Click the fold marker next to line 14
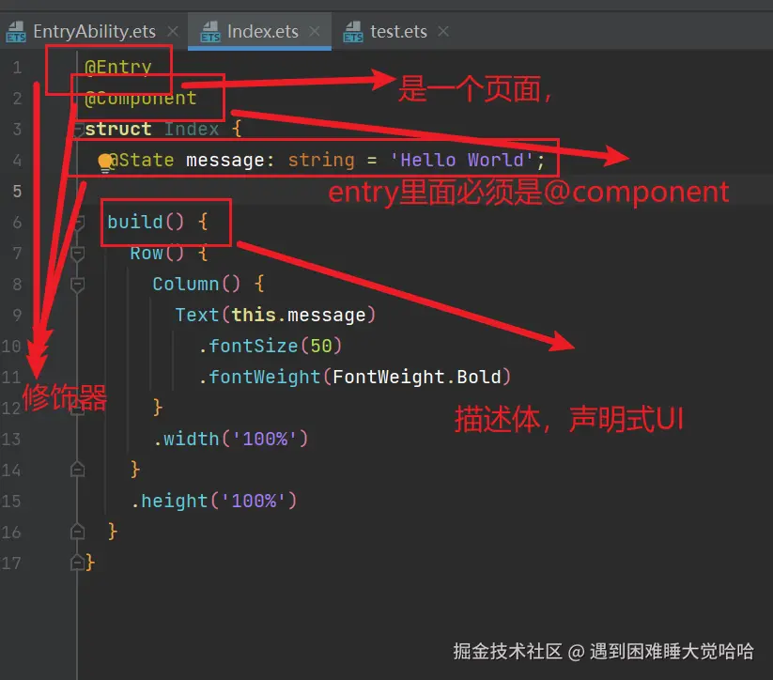 (x=75, y=469)
